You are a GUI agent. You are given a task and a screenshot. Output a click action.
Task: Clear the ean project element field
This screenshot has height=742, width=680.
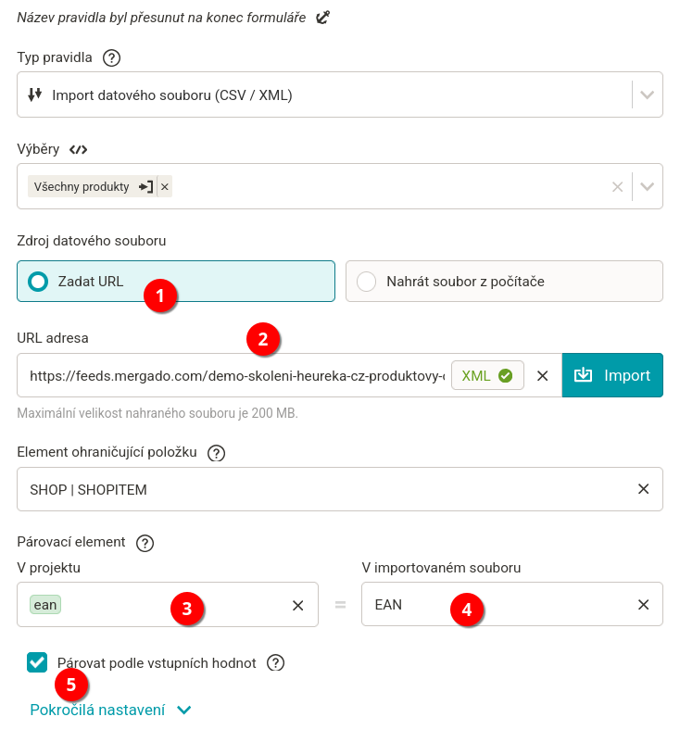click(298, 605)
